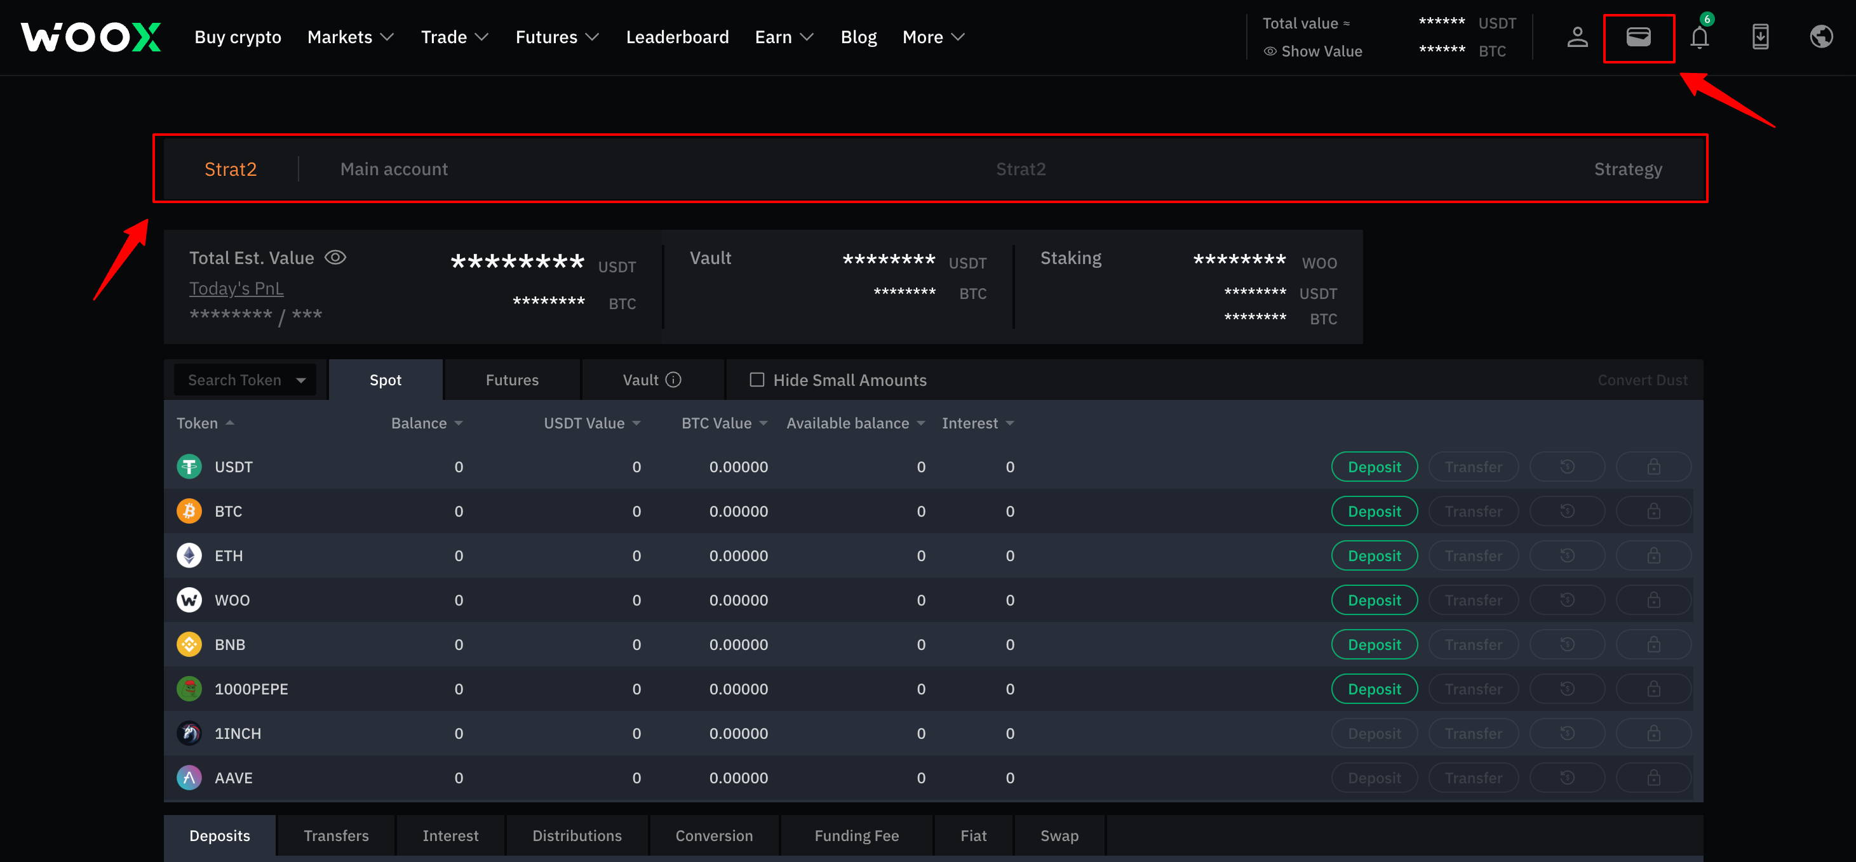The width and height of the screenshot is (1856, 862).
Task: Expand the More menu
Action: tap(933, 37)
